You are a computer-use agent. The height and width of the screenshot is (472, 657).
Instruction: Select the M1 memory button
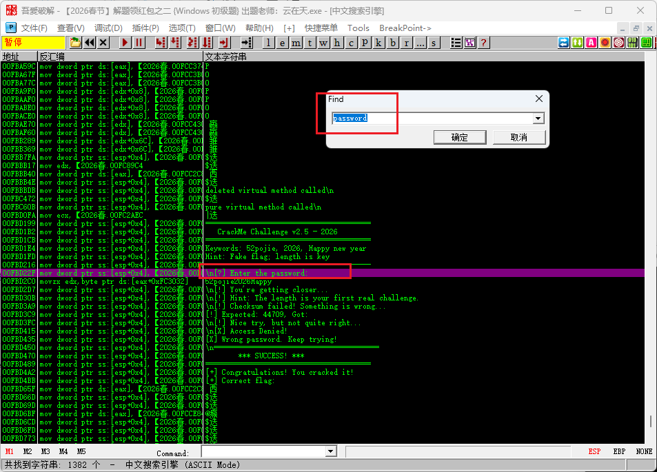(x=9, y=451)
